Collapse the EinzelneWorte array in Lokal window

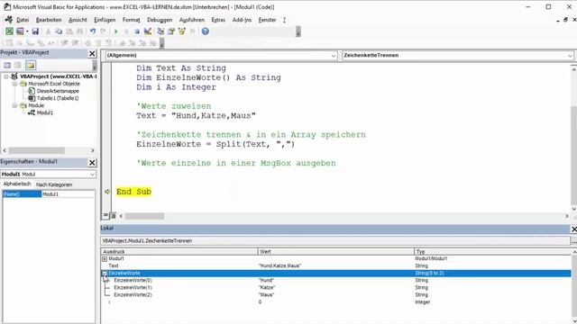coord(105,274)
